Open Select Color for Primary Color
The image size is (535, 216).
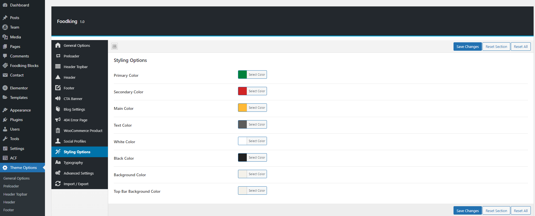pos(257,75)
